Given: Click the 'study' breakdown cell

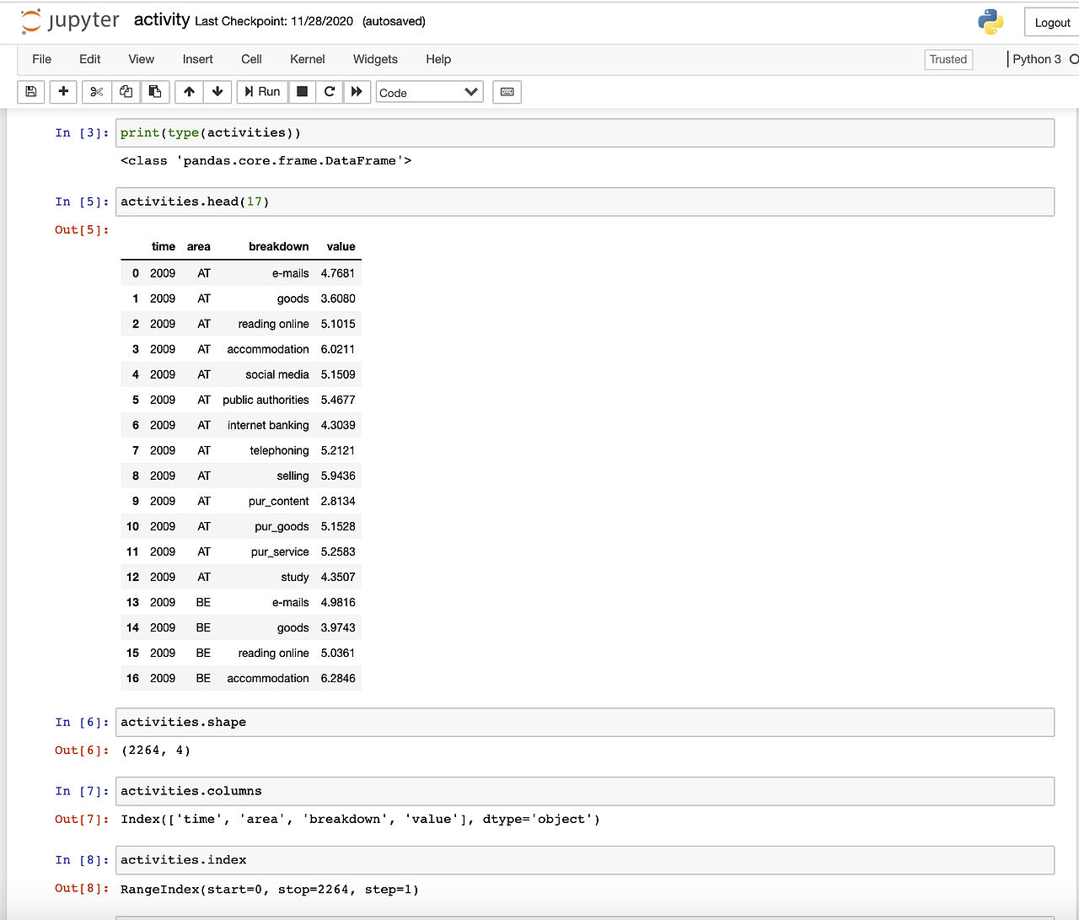Looking at the screenshot, I should click(295, 577).
